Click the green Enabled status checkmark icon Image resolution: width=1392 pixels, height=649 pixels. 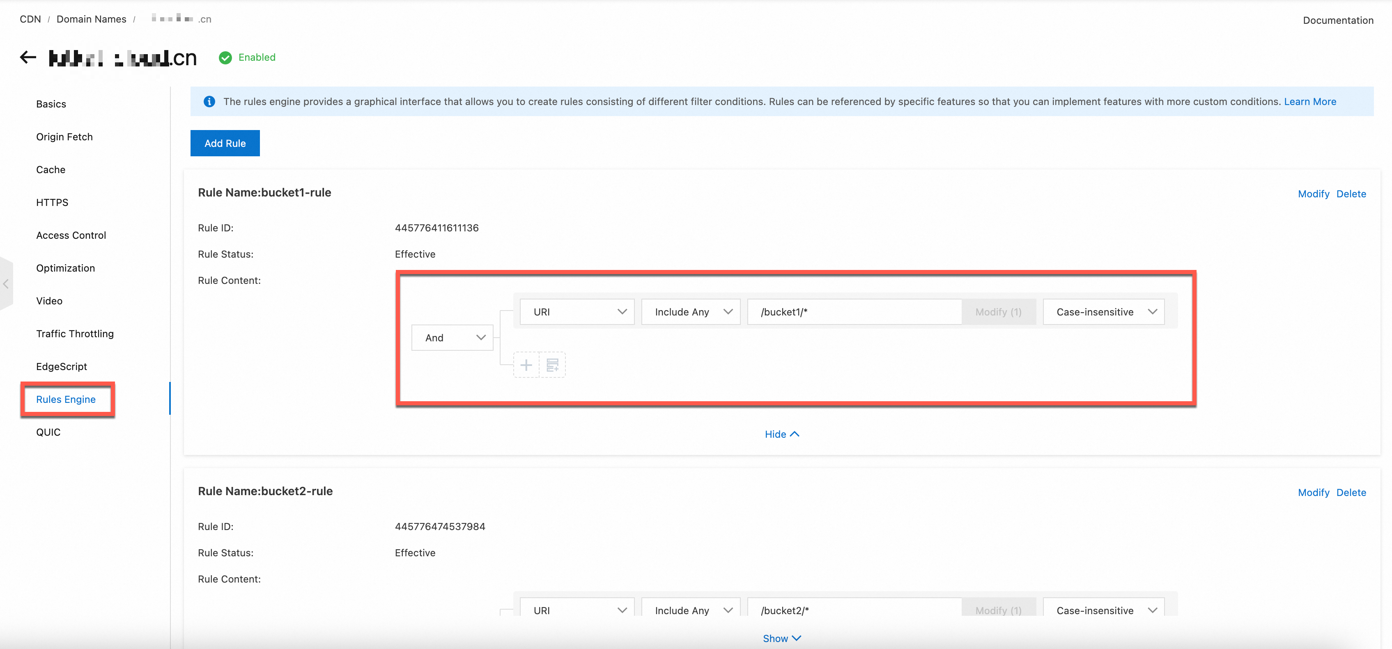point(225,58)
